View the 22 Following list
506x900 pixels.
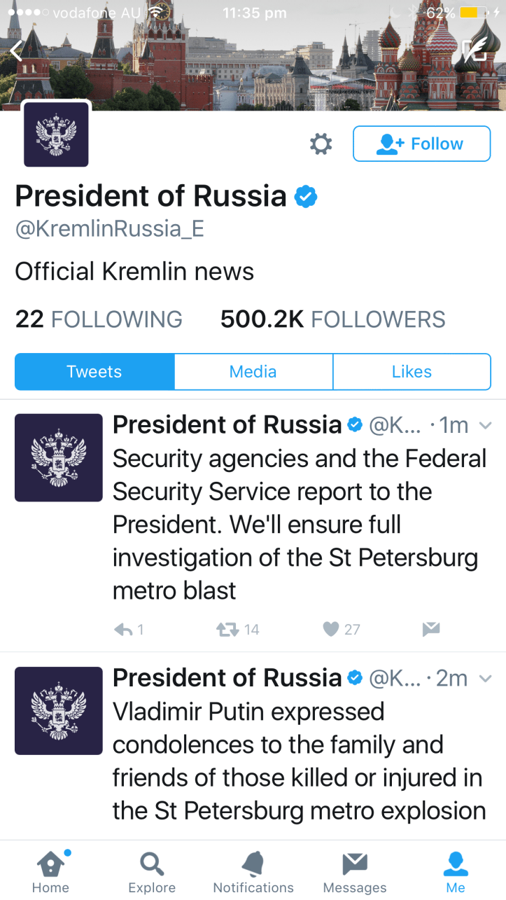coord(99,319)
